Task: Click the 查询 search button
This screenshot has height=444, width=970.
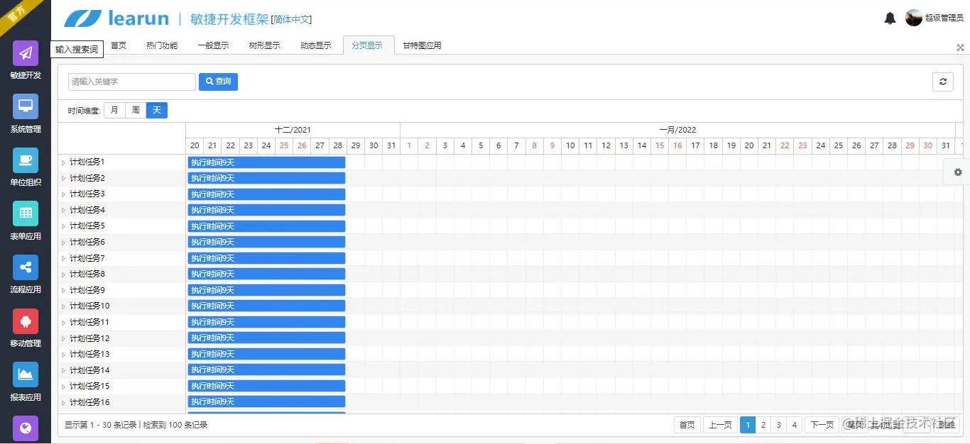Action: [218, 82]
